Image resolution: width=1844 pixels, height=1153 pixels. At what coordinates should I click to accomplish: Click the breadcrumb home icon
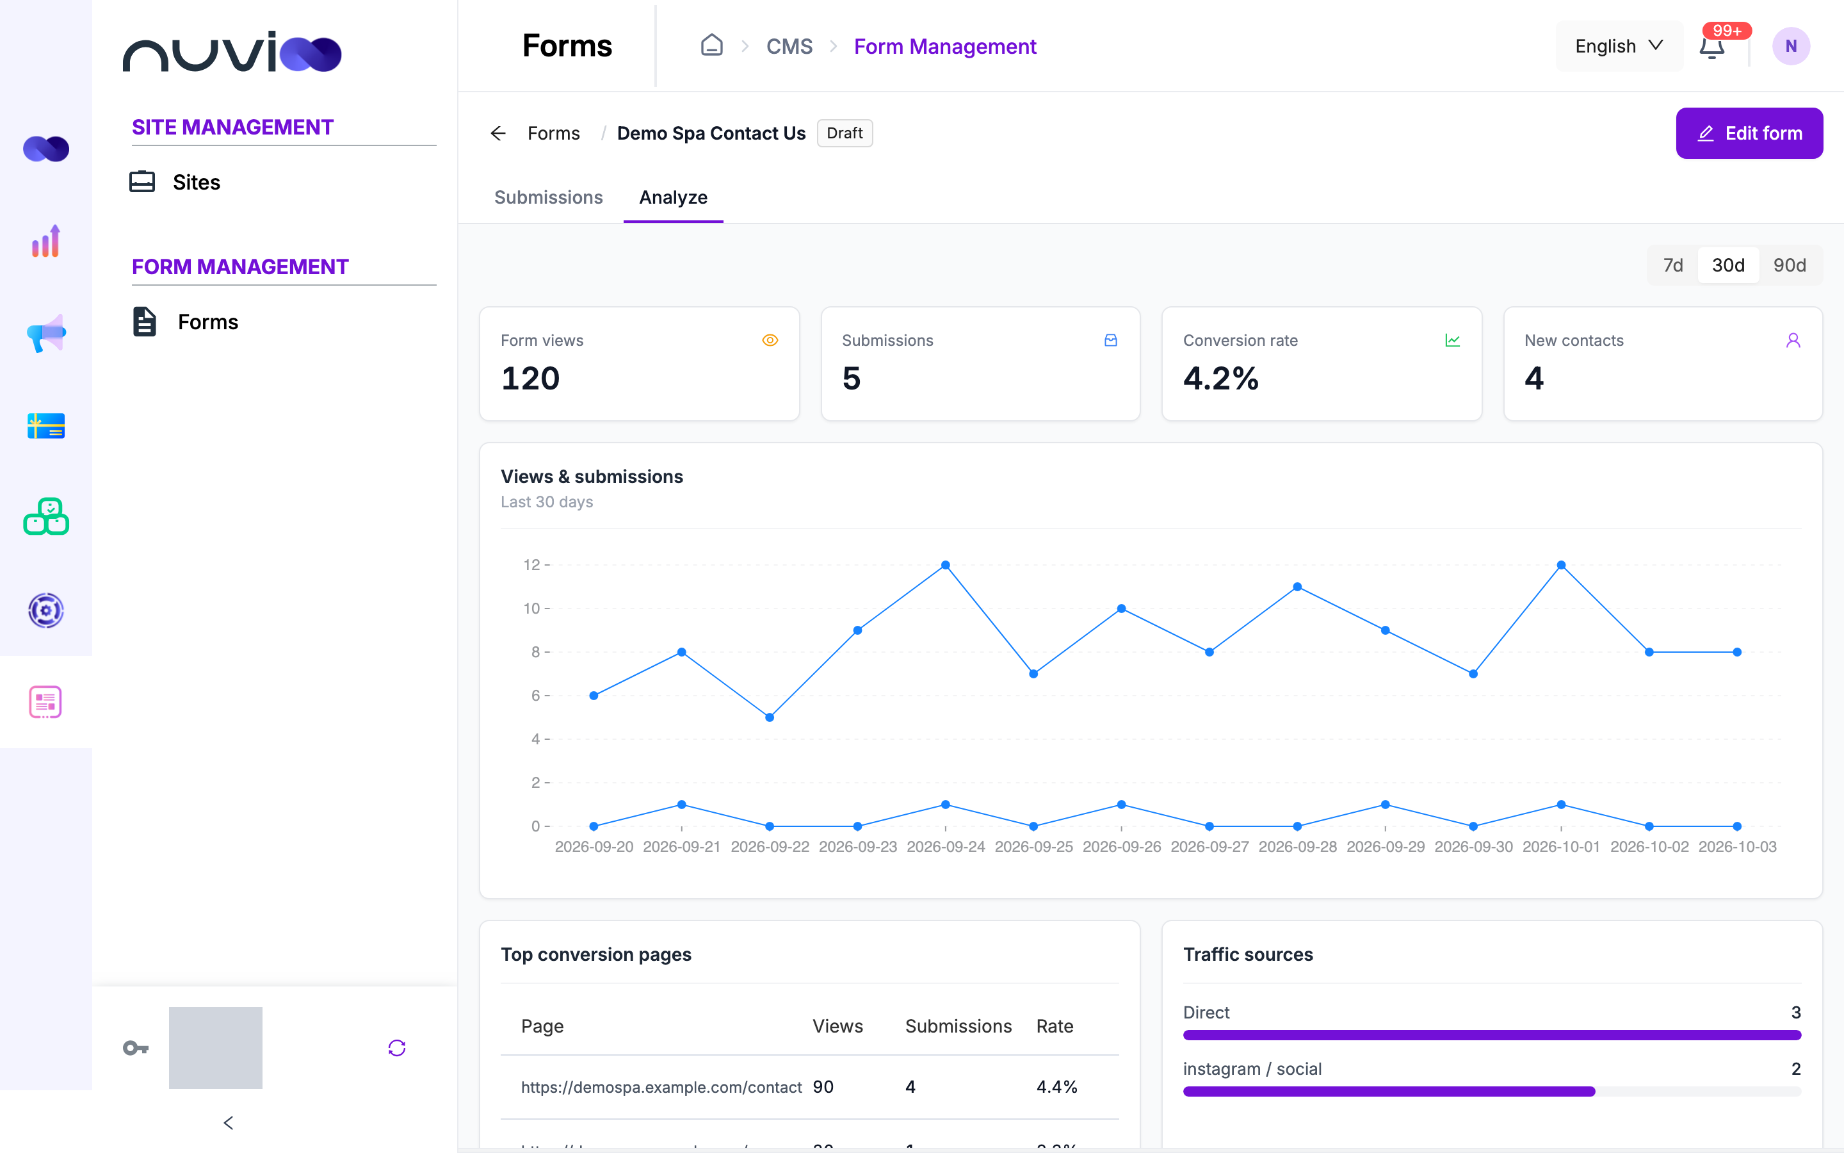(x=711, y=45)
